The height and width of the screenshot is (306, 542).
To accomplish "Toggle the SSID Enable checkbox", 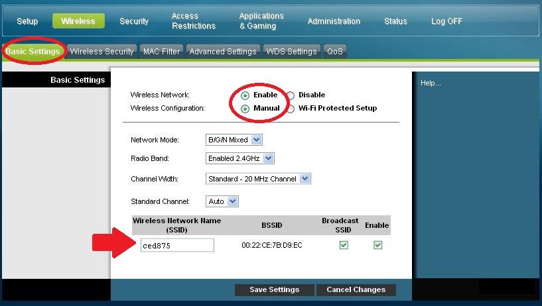I will pyautogui.click(x=377, y=245).
